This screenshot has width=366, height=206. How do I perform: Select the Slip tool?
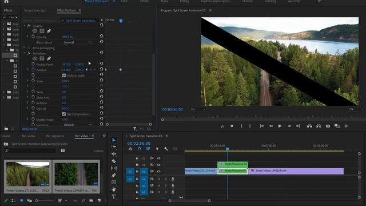pyautogui.click(x=114, y=168)
